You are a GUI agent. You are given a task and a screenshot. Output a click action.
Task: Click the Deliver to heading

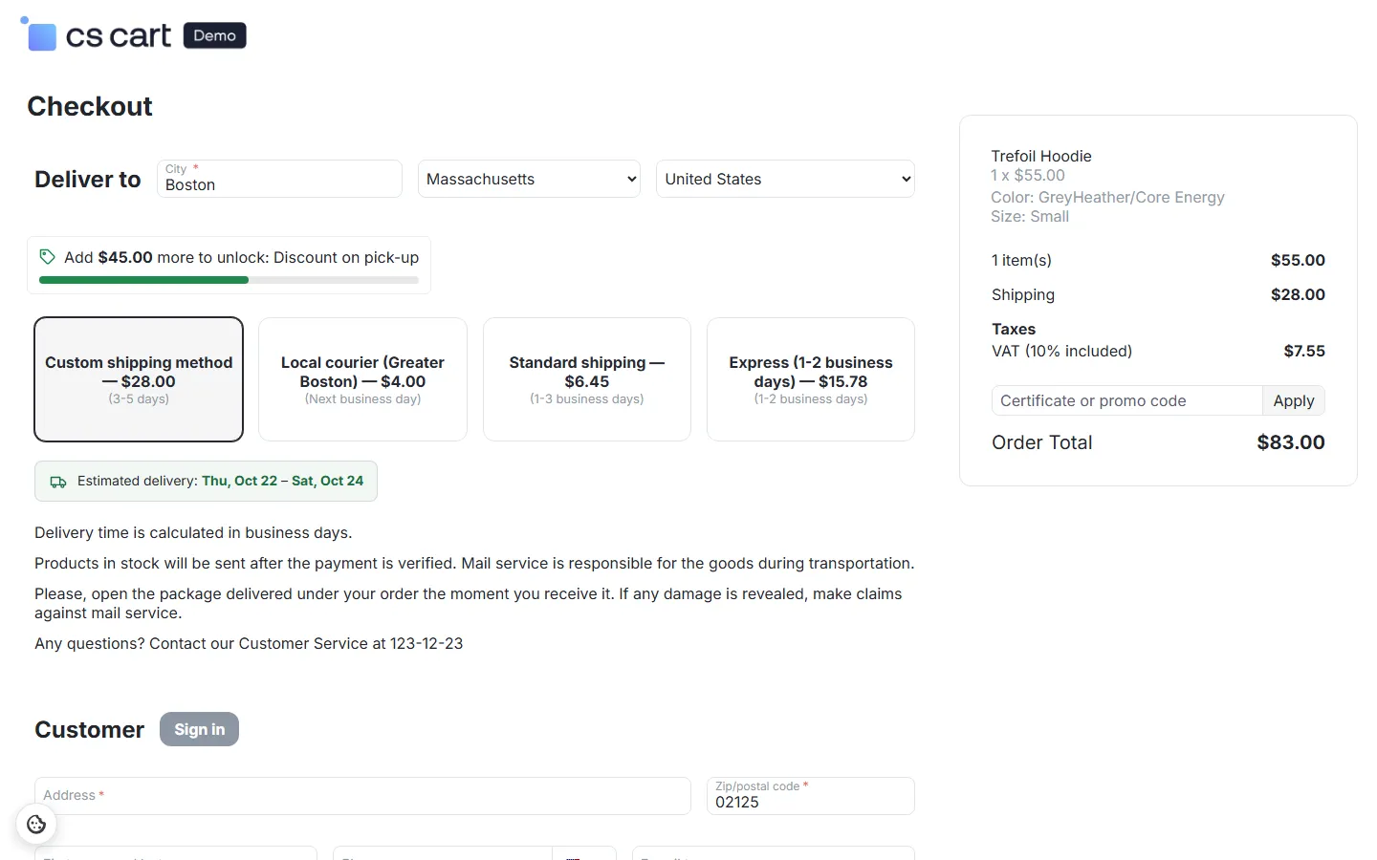pos(88,179)
